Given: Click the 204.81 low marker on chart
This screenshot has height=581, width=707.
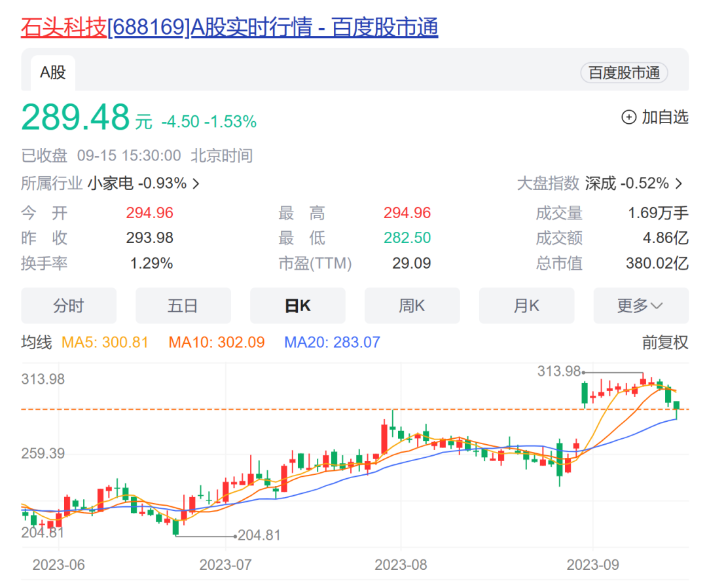Looking at the screenshot, I should click(x=259, y=535).
